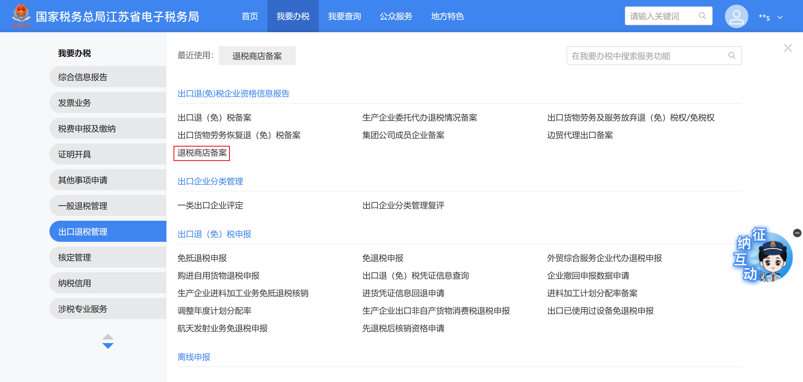The width and height of the screenshot is (803, 382).
Task: Open the 我要查询 top menu
Action: [x=344, y=16]
